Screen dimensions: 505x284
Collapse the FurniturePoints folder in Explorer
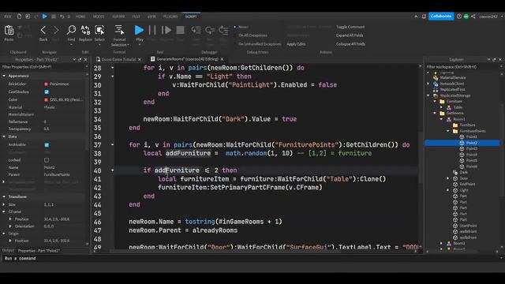[448, 131]
